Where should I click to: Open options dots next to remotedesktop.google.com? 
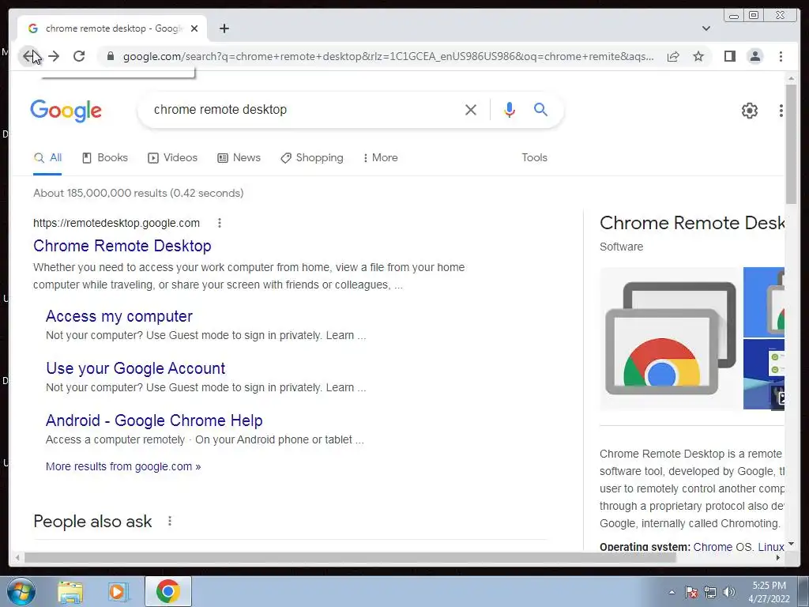click(x=220, y=223)
